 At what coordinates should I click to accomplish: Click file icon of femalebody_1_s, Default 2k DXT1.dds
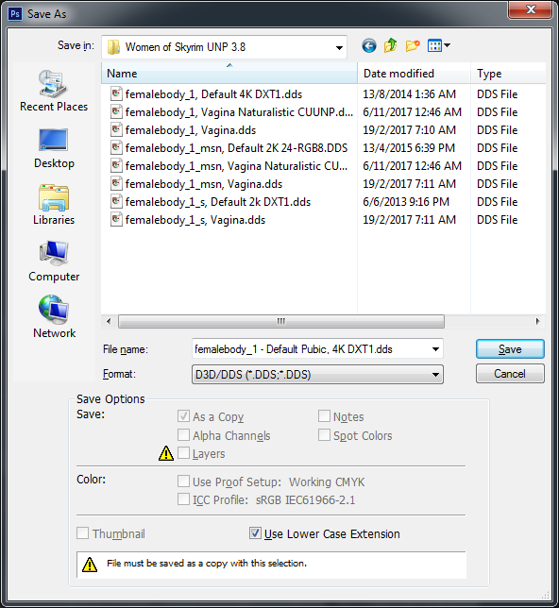point(116,201)
